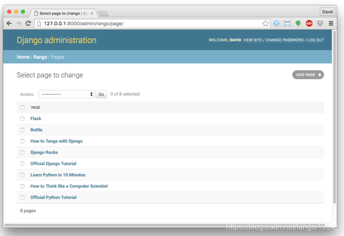Reload the page with refresh icon
Viewport: 344px width, 236px height.
(28, 23)
